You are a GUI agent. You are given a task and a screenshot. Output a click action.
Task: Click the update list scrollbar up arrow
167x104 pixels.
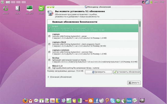(140, 20)
